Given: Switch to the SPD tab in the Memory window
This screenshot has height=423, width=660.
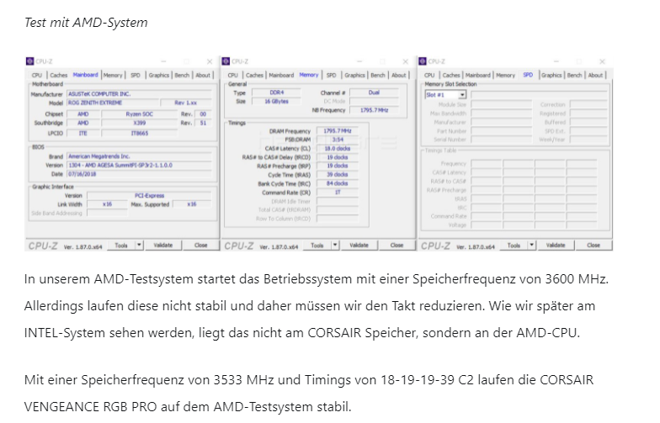Looking at the screenshot, I should coord(332,76).
